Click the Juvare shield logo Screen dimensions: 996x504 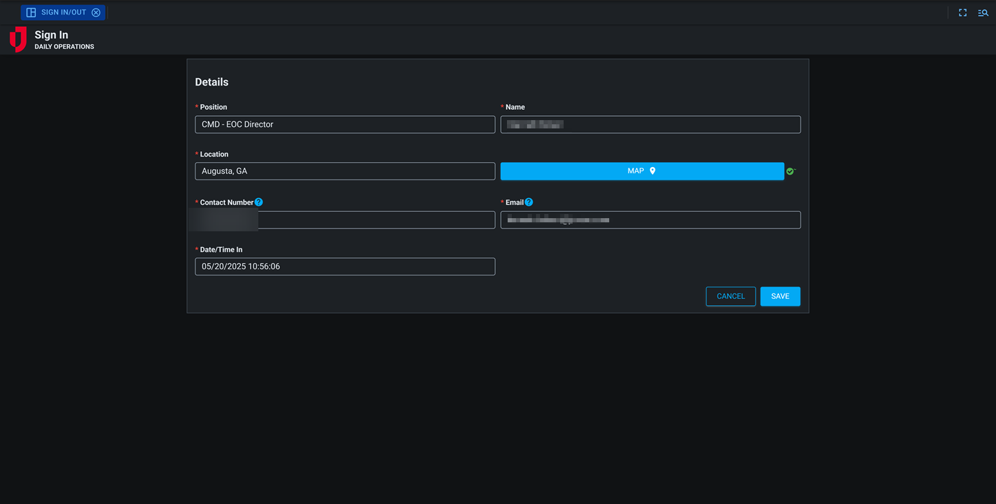click(x=17, y=39)
